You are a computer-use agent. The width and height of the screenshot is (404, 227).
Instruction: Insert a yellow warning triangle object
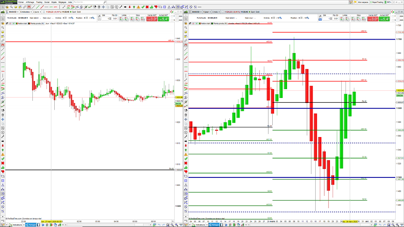click(x=138, y=7)
